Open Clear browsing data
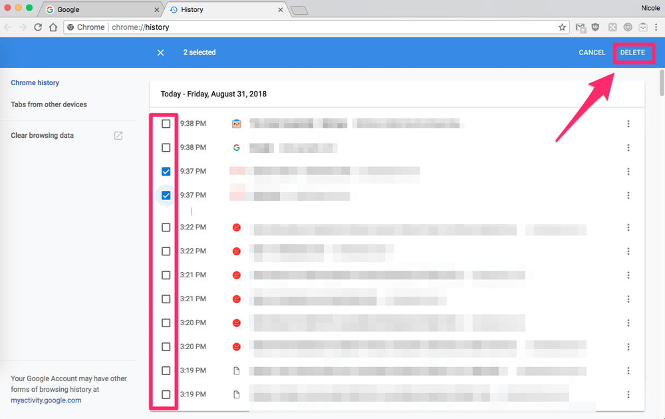665x419 pixels. coord(43,135)
